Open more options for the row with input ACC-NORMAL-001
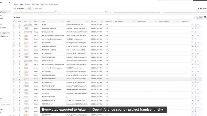This screenshot has width=207, height=116. 198,104
